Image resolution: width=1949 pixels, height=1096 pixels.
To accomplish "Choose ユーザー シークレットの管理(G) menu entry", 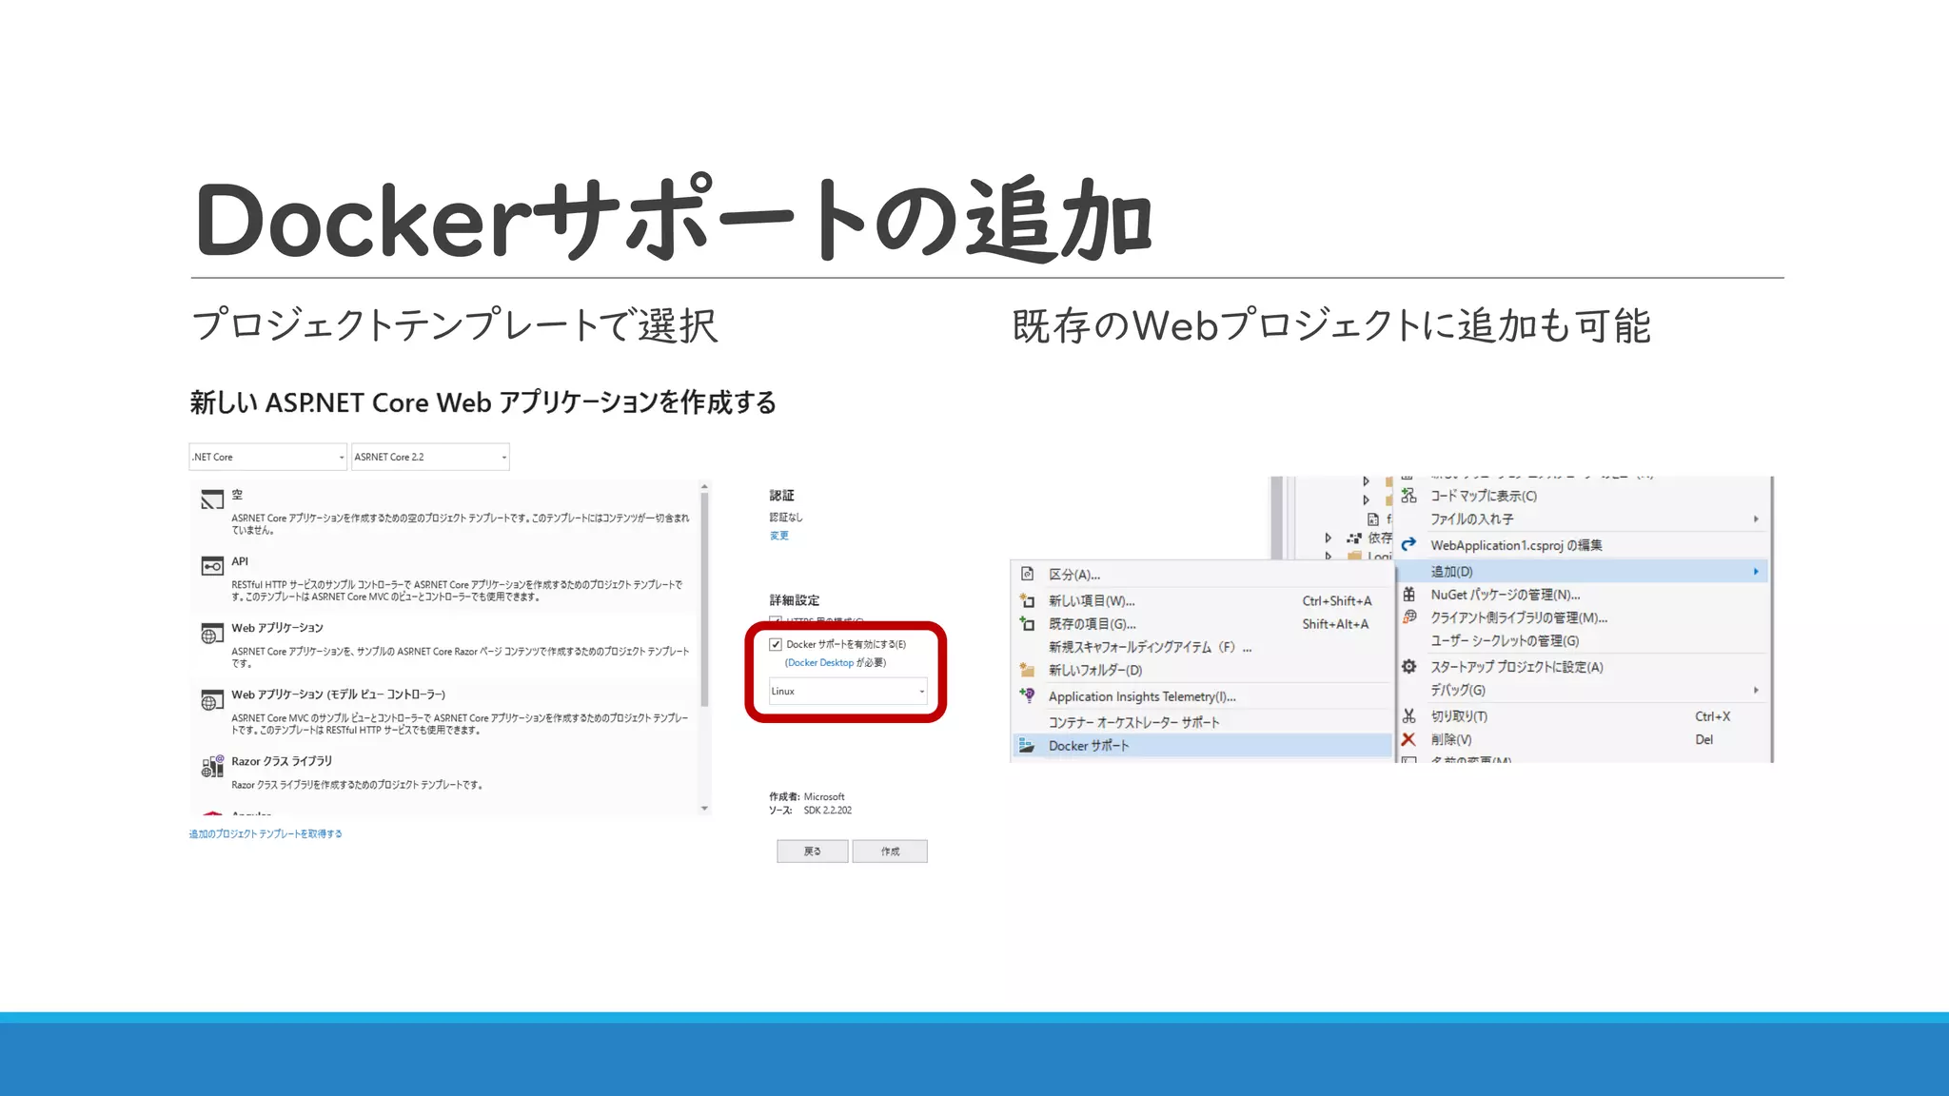I will coord(1582,640).
